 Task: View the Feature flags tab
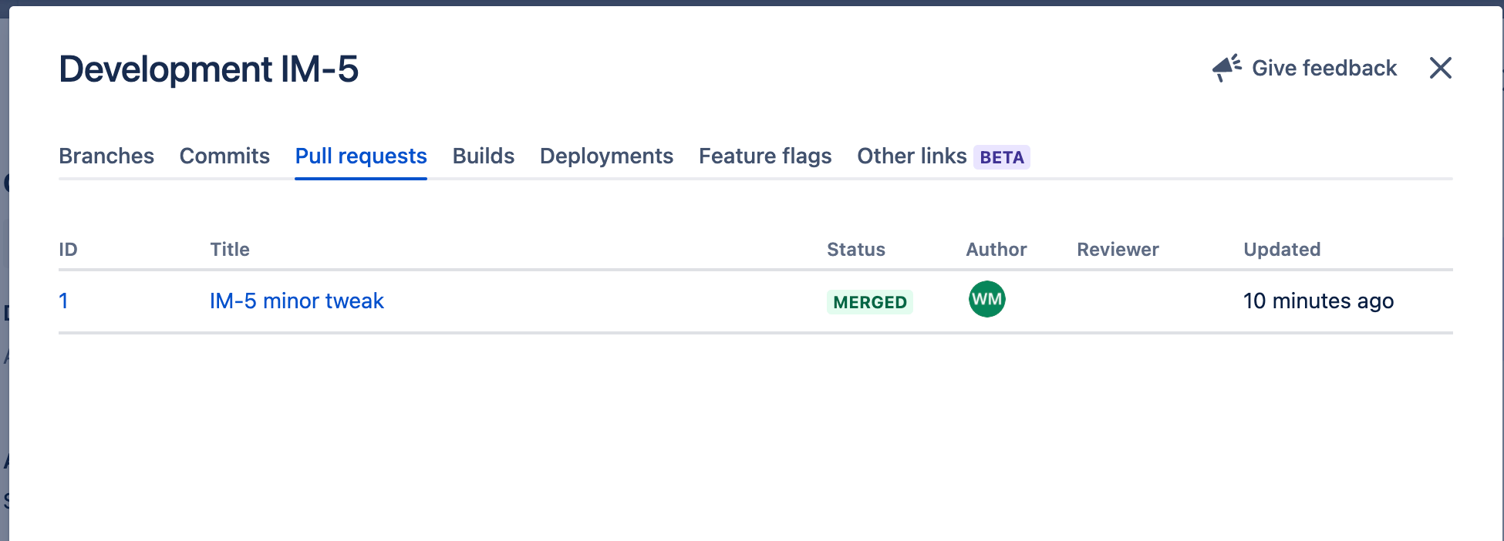pos(765,156)
